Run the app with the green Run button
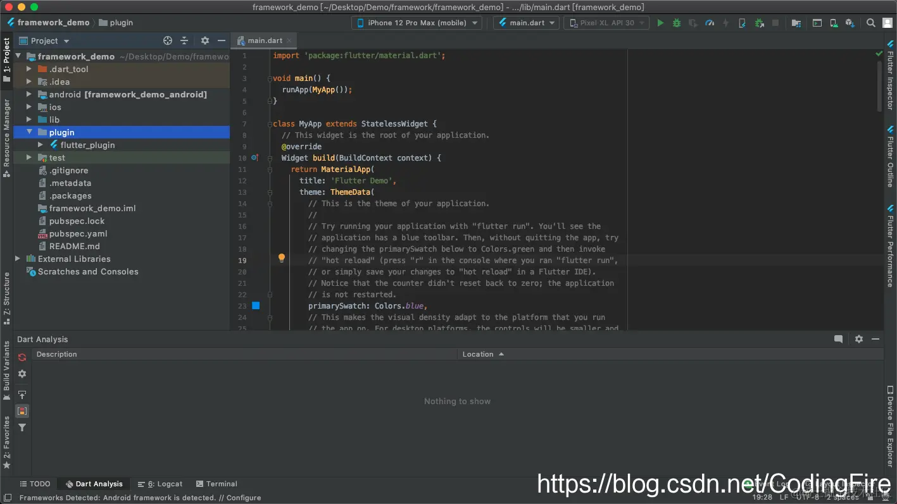The image size is (897, 504). [x=660, y=23]
